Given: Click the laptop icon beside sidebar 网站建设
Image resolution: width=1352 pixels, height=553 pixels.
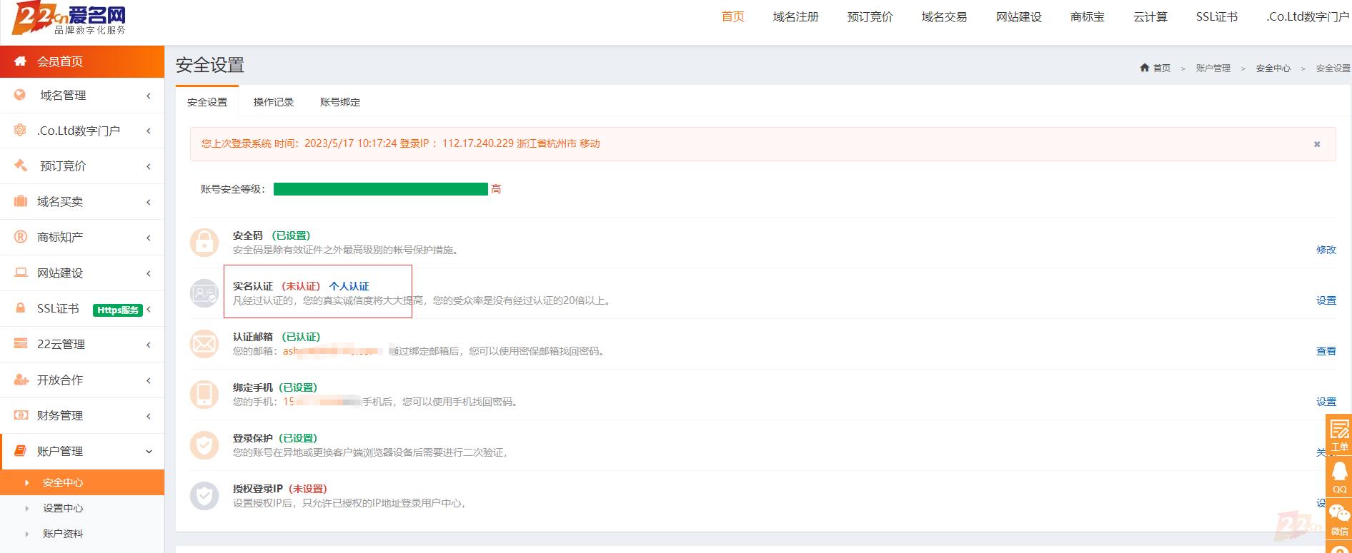Looking at the screenshot, I should 21,273.
